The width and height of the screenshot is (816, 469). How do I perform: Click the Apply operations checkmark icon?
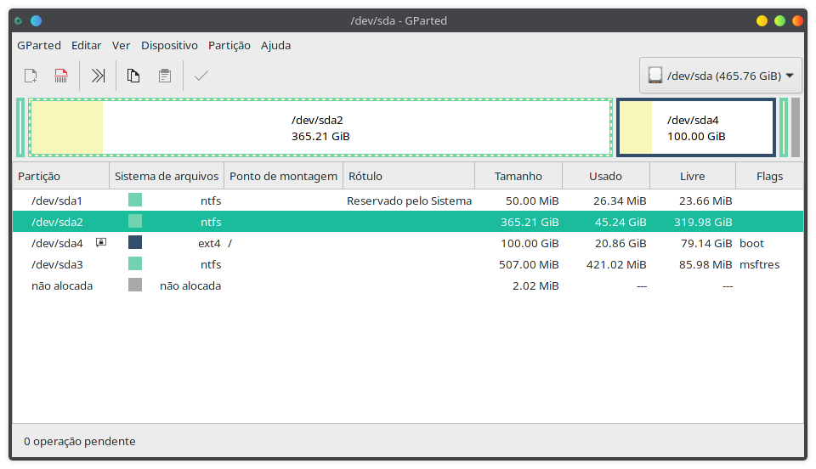point(201,76)
